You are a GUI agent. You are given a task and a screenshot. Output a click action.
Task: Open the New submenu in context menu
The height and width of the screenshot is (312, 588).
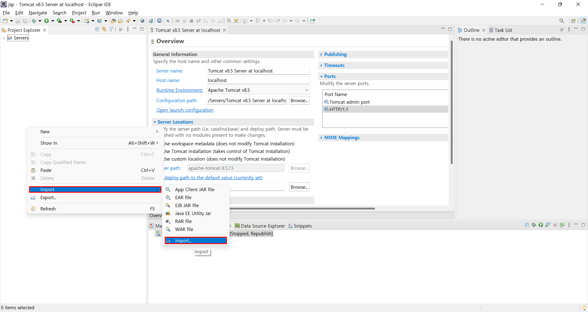coord(94,132)
